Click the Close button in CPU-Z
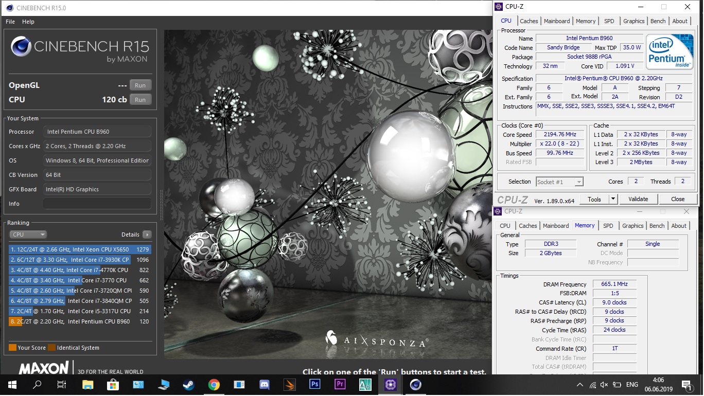704x396 pixels. click(x=678, y=200)
